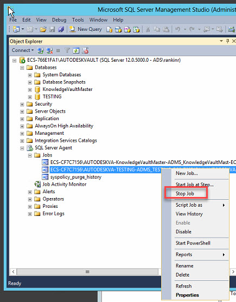236x302 pixels.
Task: Expand the Alerts folder
Action: click(x=30, y=192)
